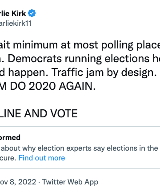Click the blue verified badge beside Kirk
Viewport: 160px width, 192px height.
click(x=32, y=13)
